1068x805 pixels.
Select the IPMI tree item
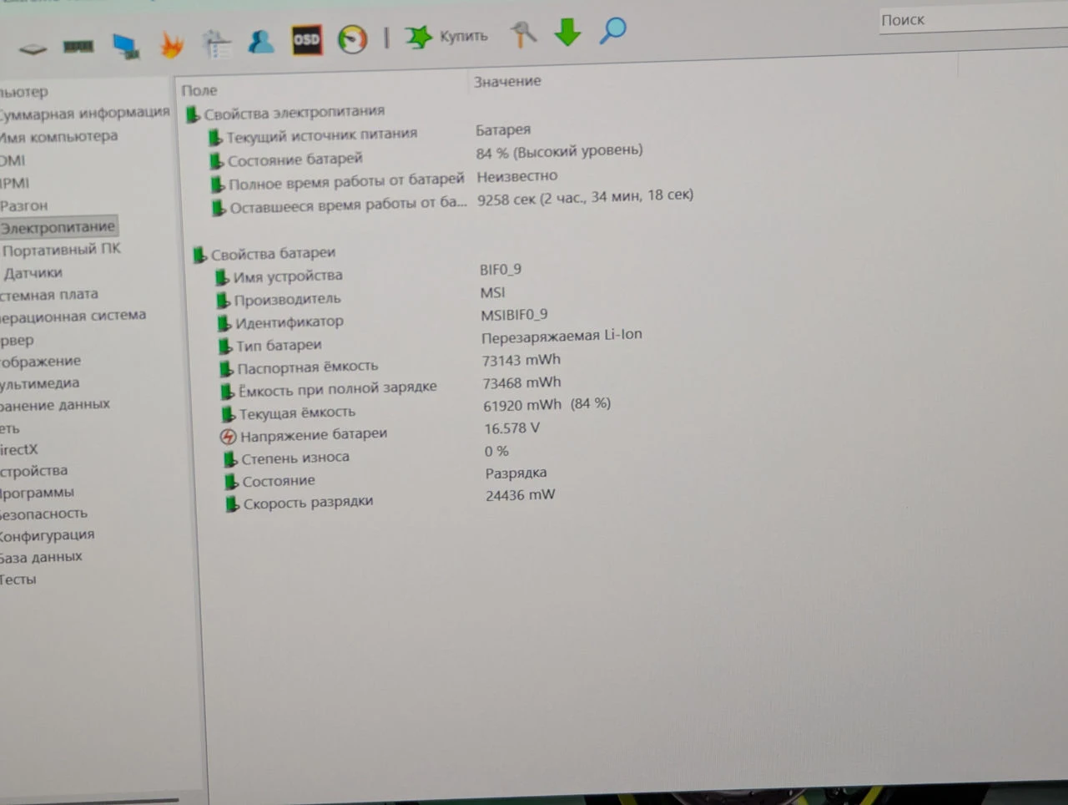[14, 183]
